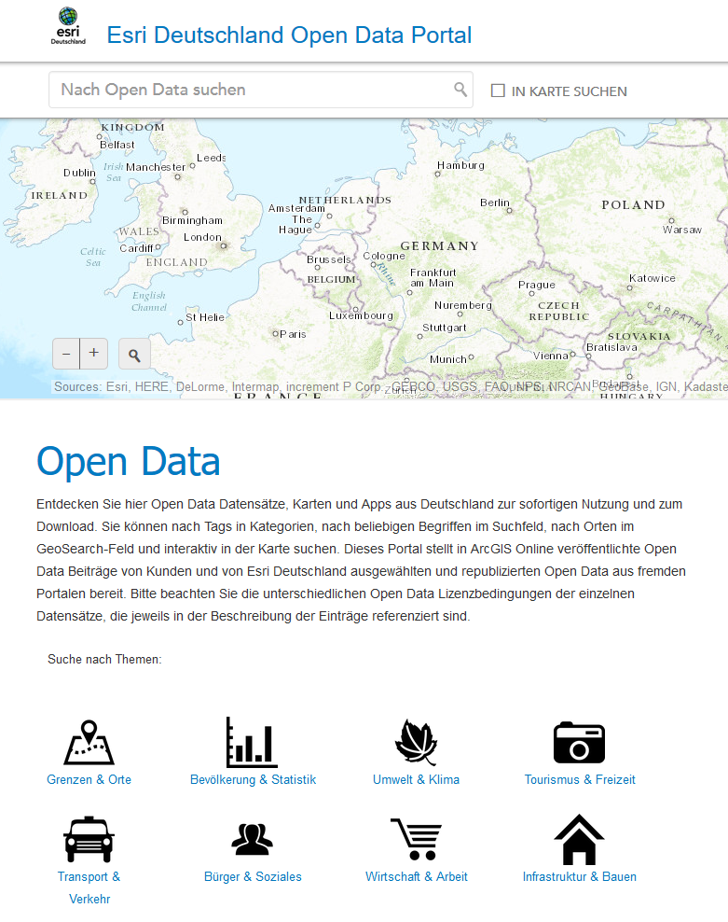Click the IN KARTE SUCHEN label text
Screen dimensions: 728x922
click(569, 91)
